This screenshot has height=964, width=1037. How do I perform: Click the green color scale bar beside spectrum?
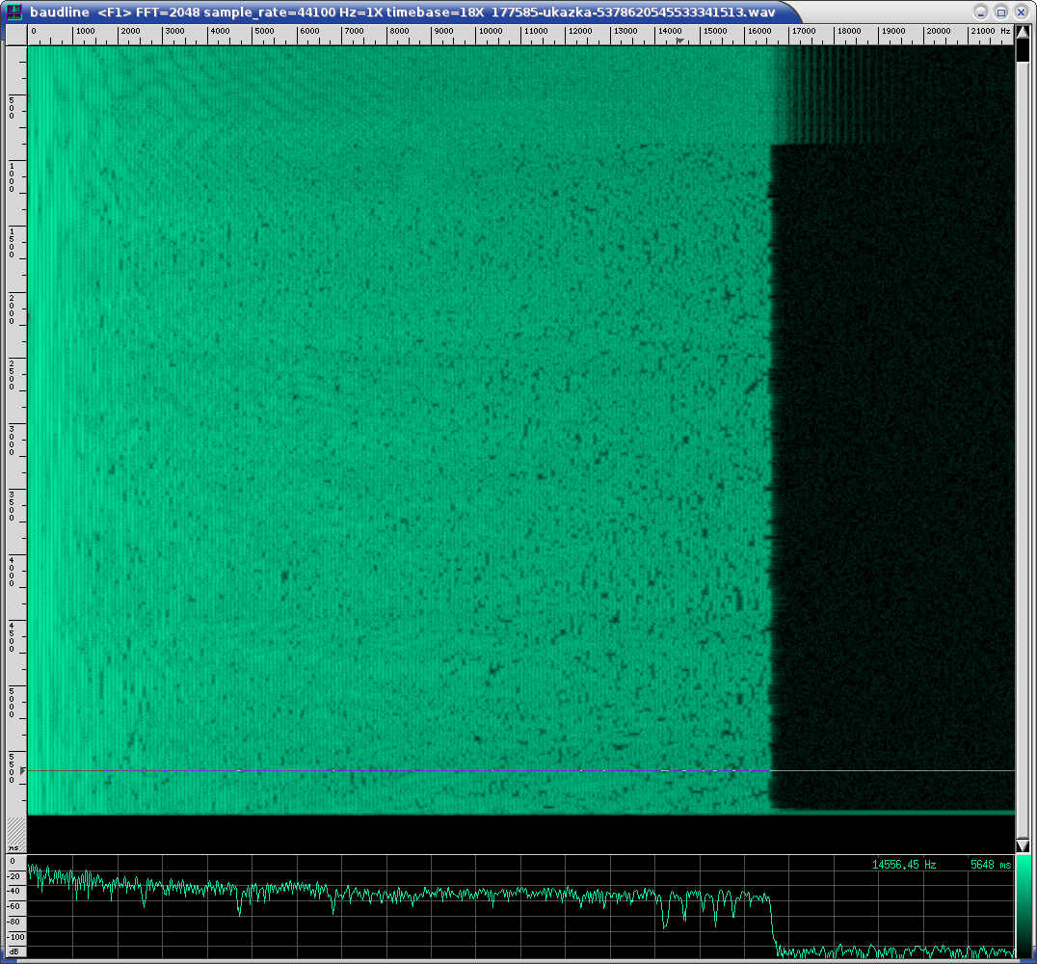pyautogui.click(x=1023, y=905)
